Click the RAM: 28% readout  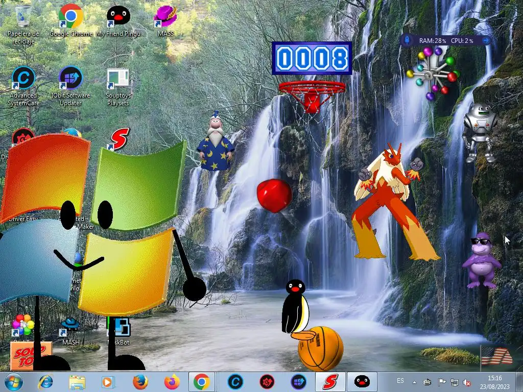coord(432,41)
